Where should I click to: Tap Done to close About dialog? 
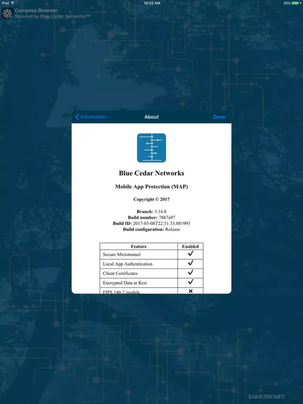[x=219, y=117]
